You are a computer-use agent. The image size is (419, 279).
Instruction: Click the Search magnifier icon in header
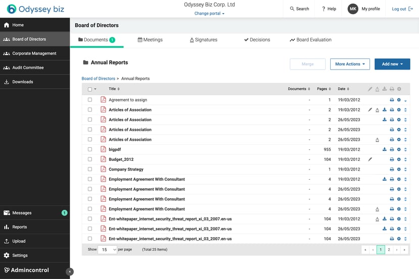point(292,9)
